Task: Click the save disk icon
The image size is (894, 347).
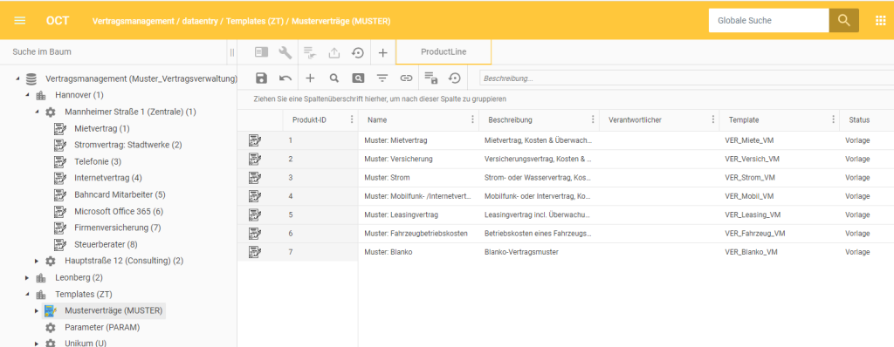Action: (261, 78)
